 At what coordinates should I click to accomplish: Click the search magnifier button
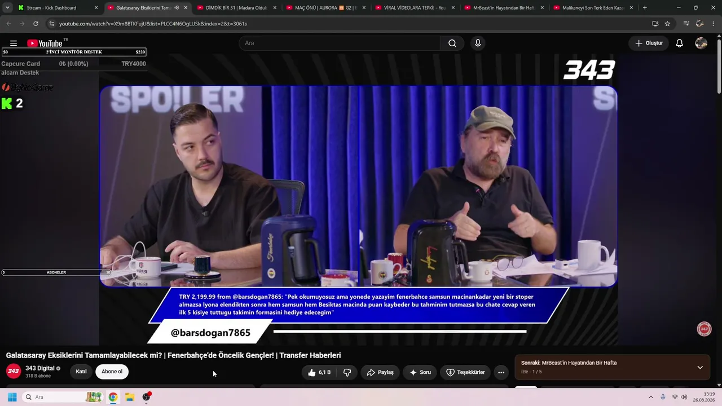(x=452, y=43)
